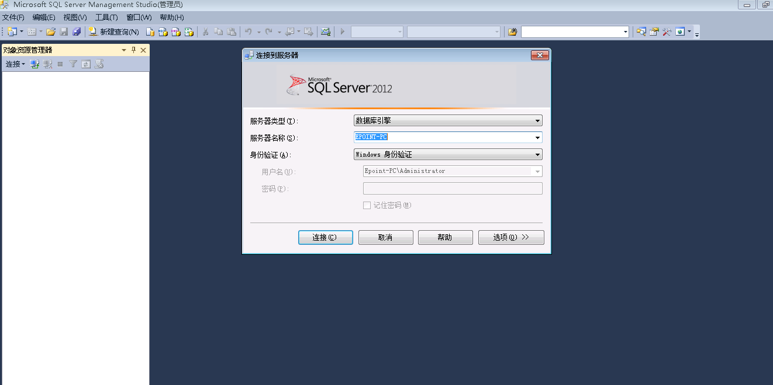Click the Properties Window toolbar icon
773x385 pixels.
(654, 32)
